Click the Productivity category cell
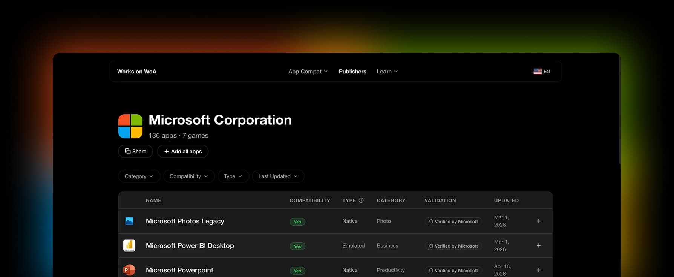Screen dimensions: 674x277 [391, 270]
